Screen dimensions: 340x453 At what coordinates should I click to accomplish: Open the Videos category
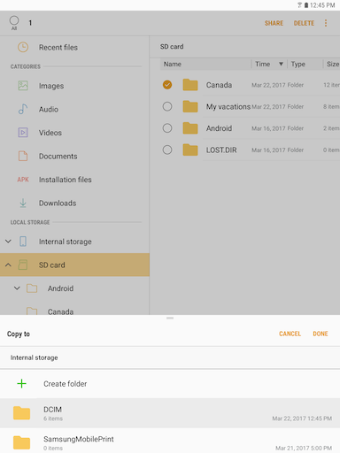pos(74,133)
